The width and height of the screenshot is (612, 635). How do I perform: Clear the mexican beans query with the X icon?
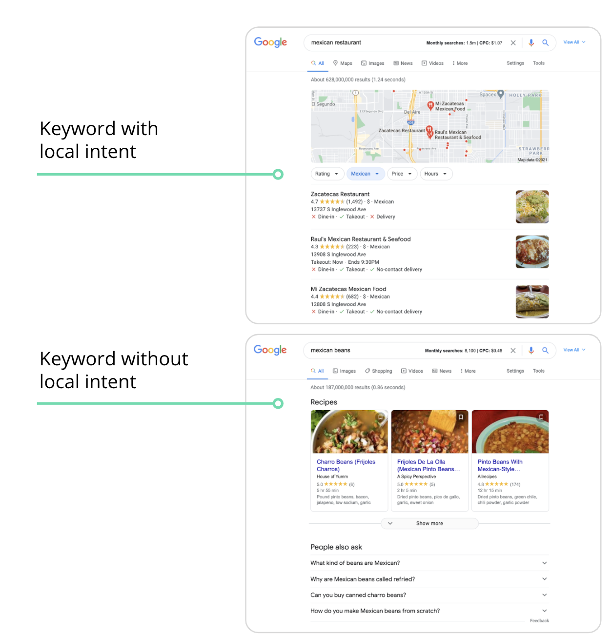click(513, 350)
